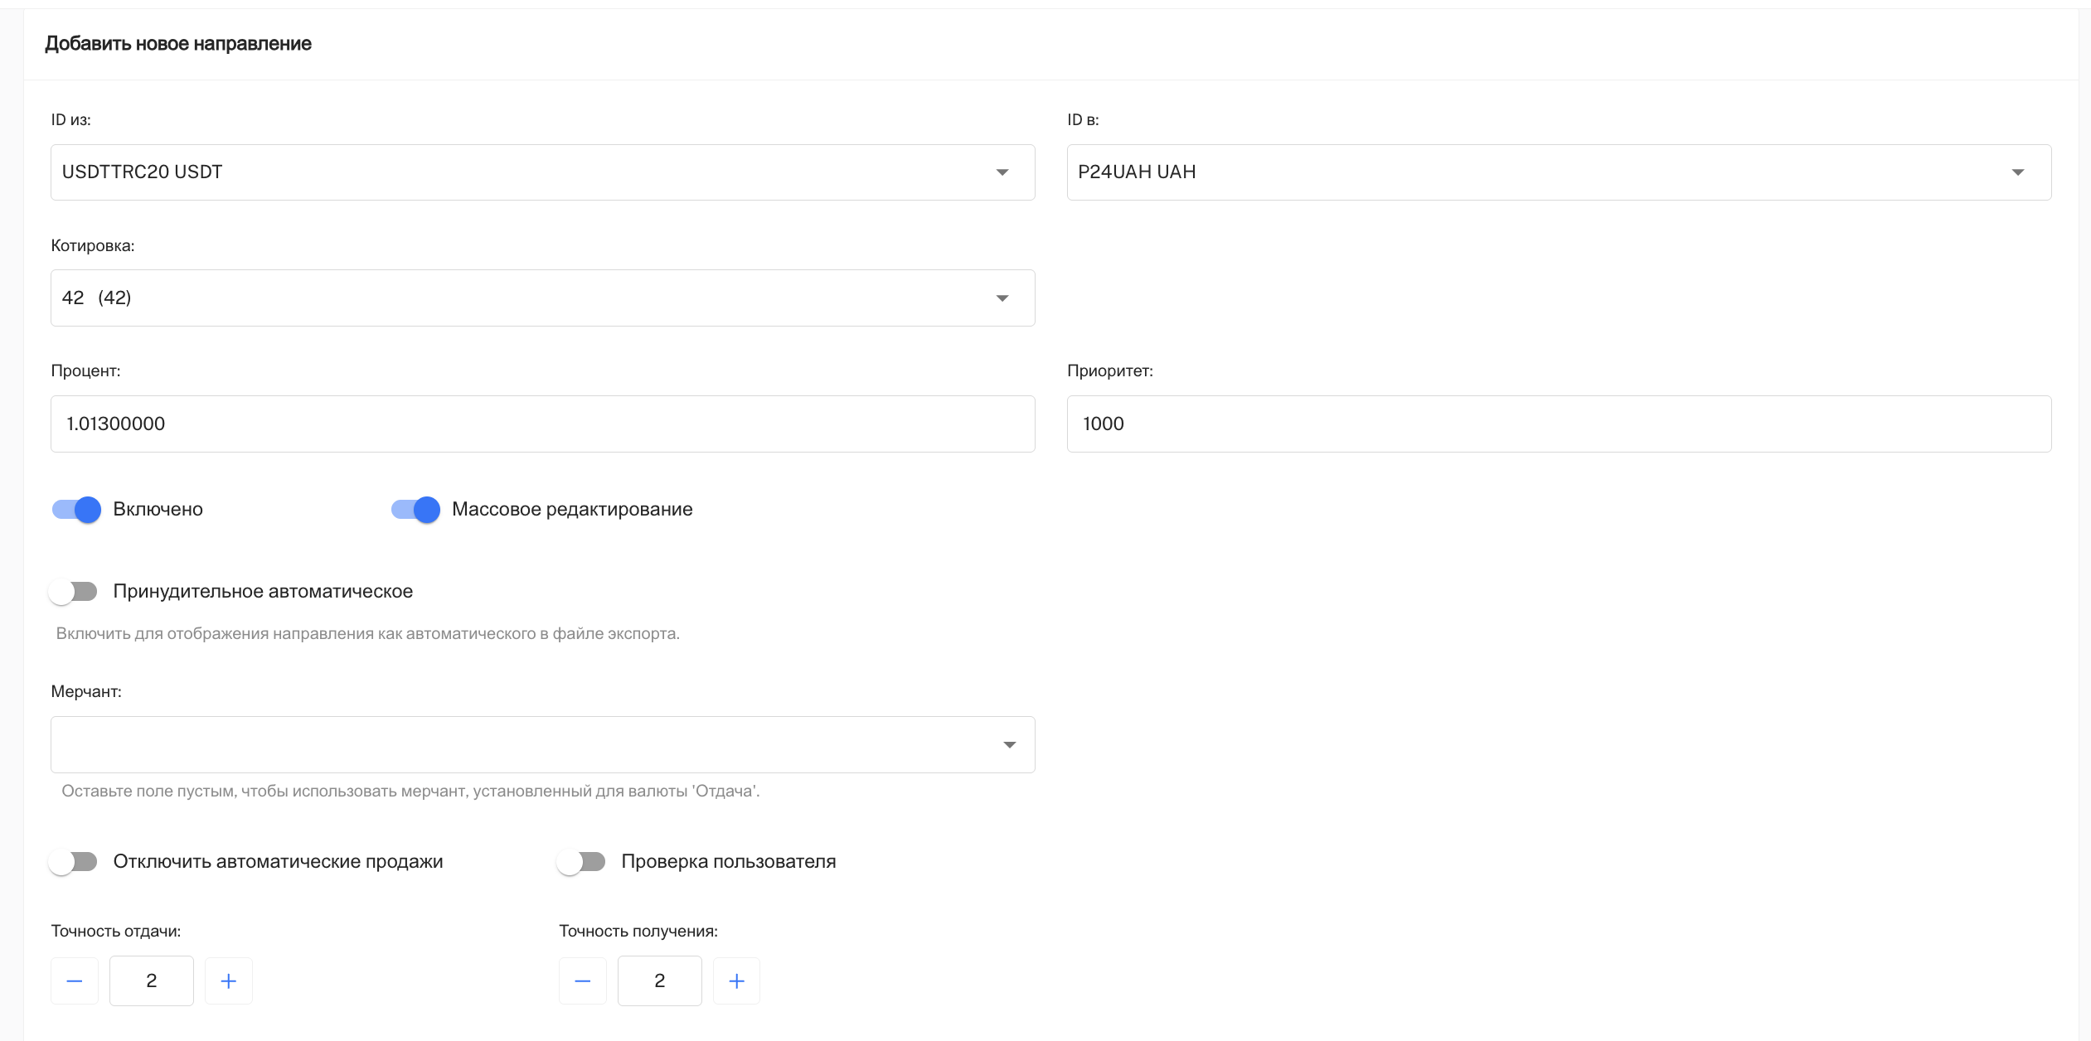
Task: Click the ID из dropdown arrow
Action: click(1002, 172)
